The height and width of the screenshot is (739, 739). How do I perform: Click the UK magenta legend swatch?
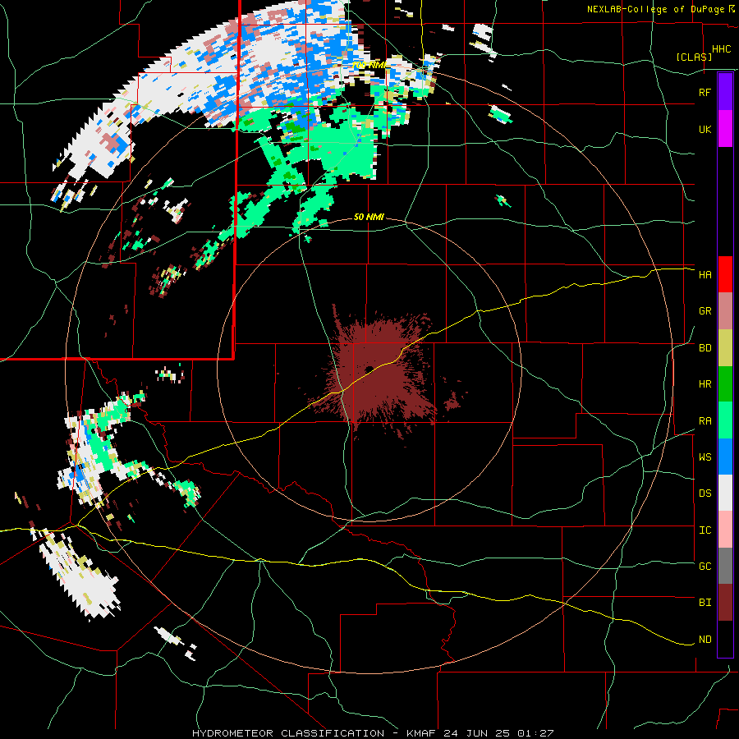click(725, 129)
